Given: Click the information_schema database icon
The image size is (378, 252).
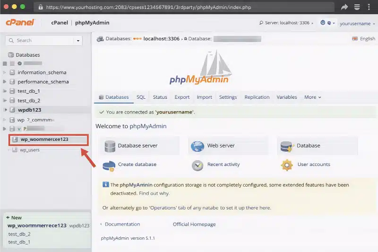Looking at the screenshot, I should pyautogui.click(x=12, y=72).
